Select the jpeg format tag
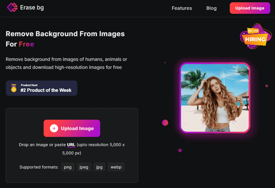275x188 pixels. tap(84, 167)
